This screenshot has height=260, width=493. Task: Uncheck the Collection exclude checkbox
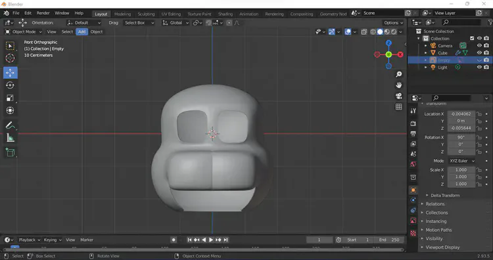click(472, 38)
